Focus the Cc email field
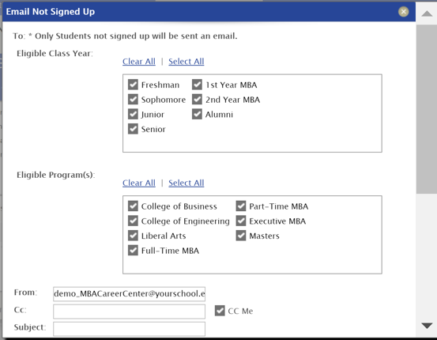 click(x=130, y=312)
